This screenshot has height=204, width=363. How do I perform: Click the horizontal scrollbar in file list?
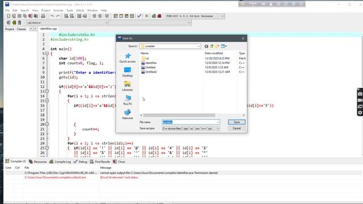pyautogui.click(x=179, y=115)
